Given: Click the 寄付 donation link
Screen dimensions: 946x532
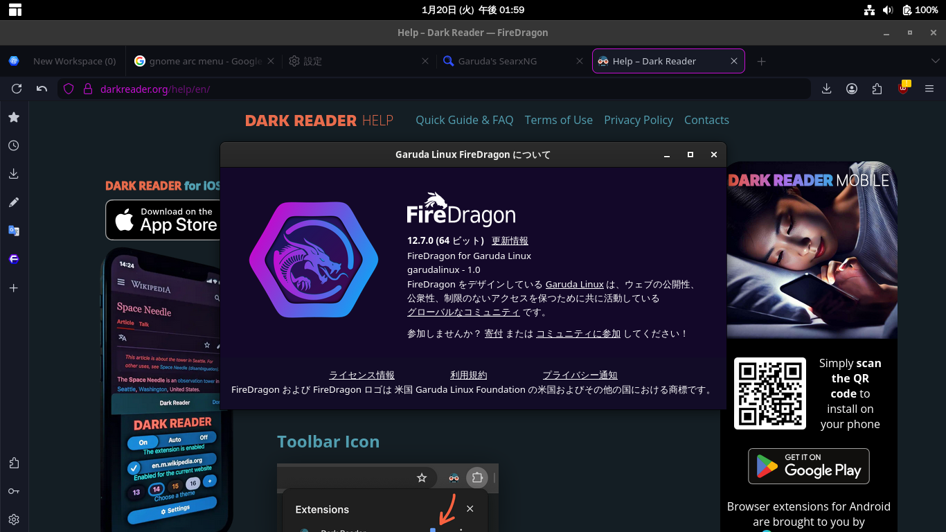Looking at the screenshot, I should tap(494, 334).
